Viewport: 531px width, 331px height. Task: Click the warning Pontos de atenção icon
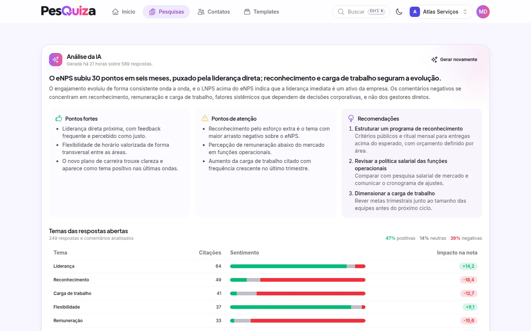[205, 118]
